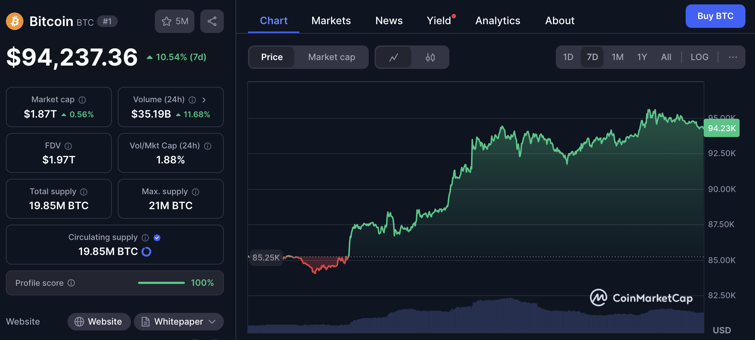Open the share icon next to watchlist

coord(212,21)
